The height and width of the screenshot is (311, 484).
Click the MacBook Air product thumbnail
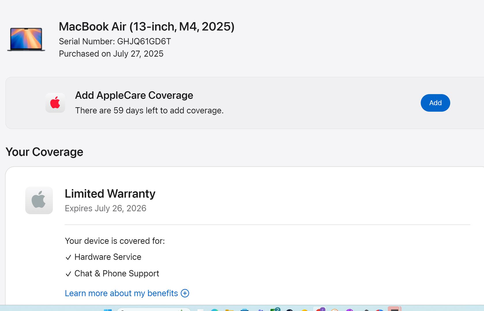pos(26,39)
